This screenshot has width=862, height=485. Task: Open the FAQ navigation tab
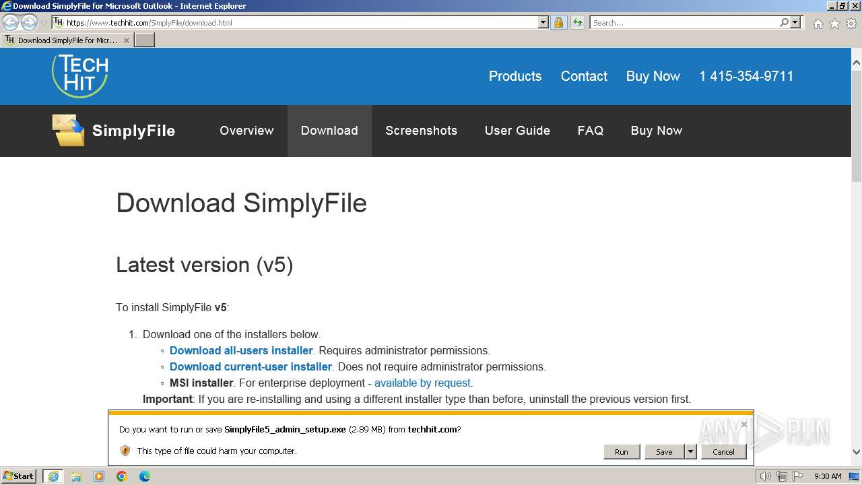590,131
